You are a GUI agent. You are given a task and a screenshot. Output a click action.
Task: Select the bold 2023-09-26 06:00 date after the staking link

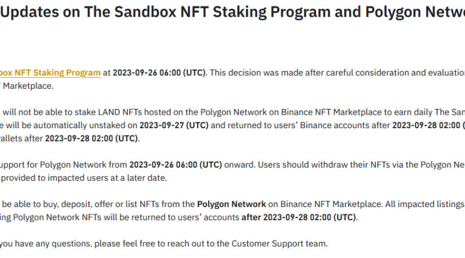159,73
